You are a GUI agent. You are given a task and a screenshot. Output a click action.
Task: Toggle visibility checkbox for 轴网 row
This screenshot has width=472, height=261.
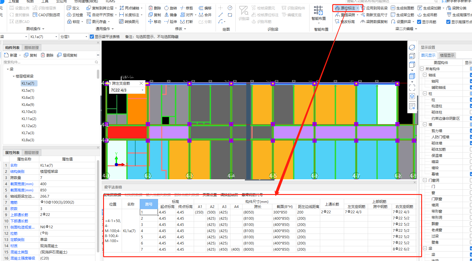click(471, 81)
